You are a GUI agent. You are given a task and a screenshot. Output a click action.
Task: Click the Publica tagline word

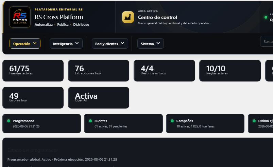63,25
